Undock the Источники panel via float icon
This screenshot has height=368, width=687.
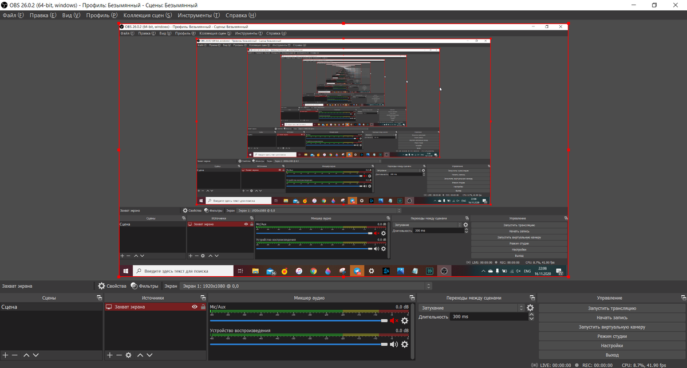pyautogui.click(x=203, y=298)
